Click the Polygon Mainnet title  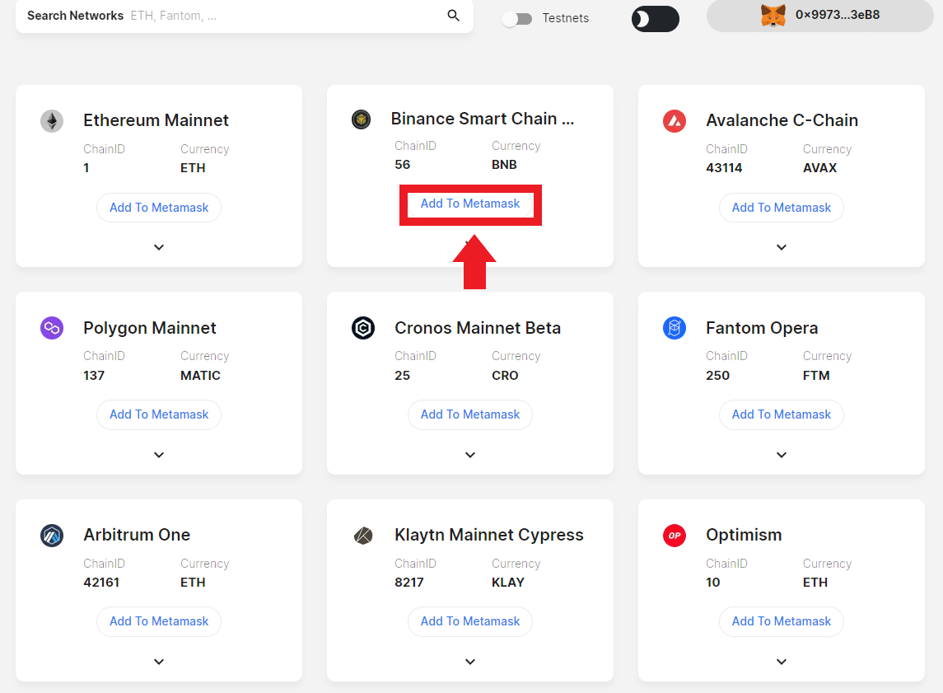tap(149, 328)
